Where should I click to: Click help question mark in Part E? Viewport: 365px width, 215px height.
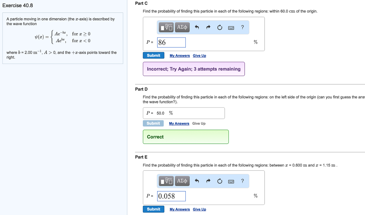coord(242,181)
